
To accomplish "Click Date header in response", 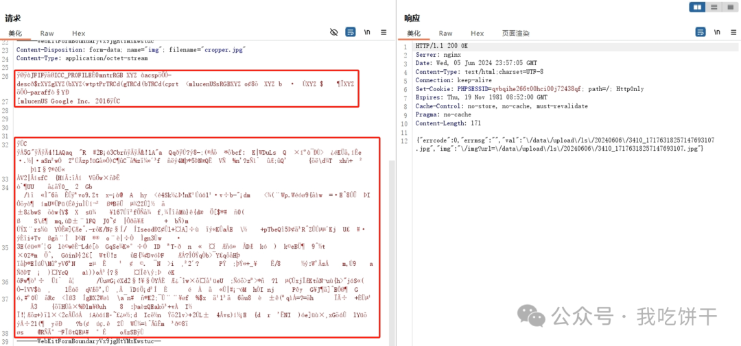I will tap(476, 63).
